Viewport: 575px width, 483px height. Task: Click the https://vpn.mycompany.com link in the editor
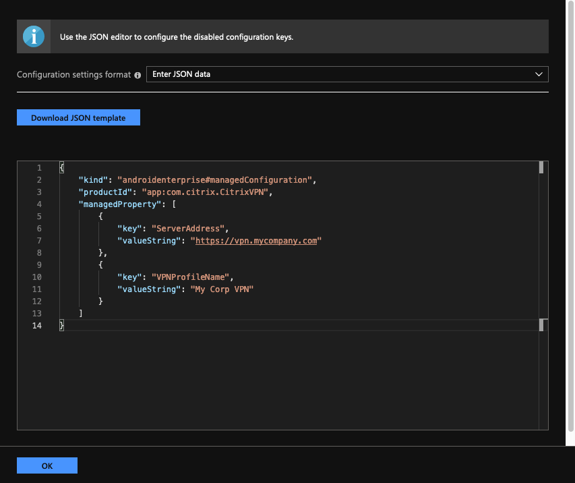coord(255,241)
